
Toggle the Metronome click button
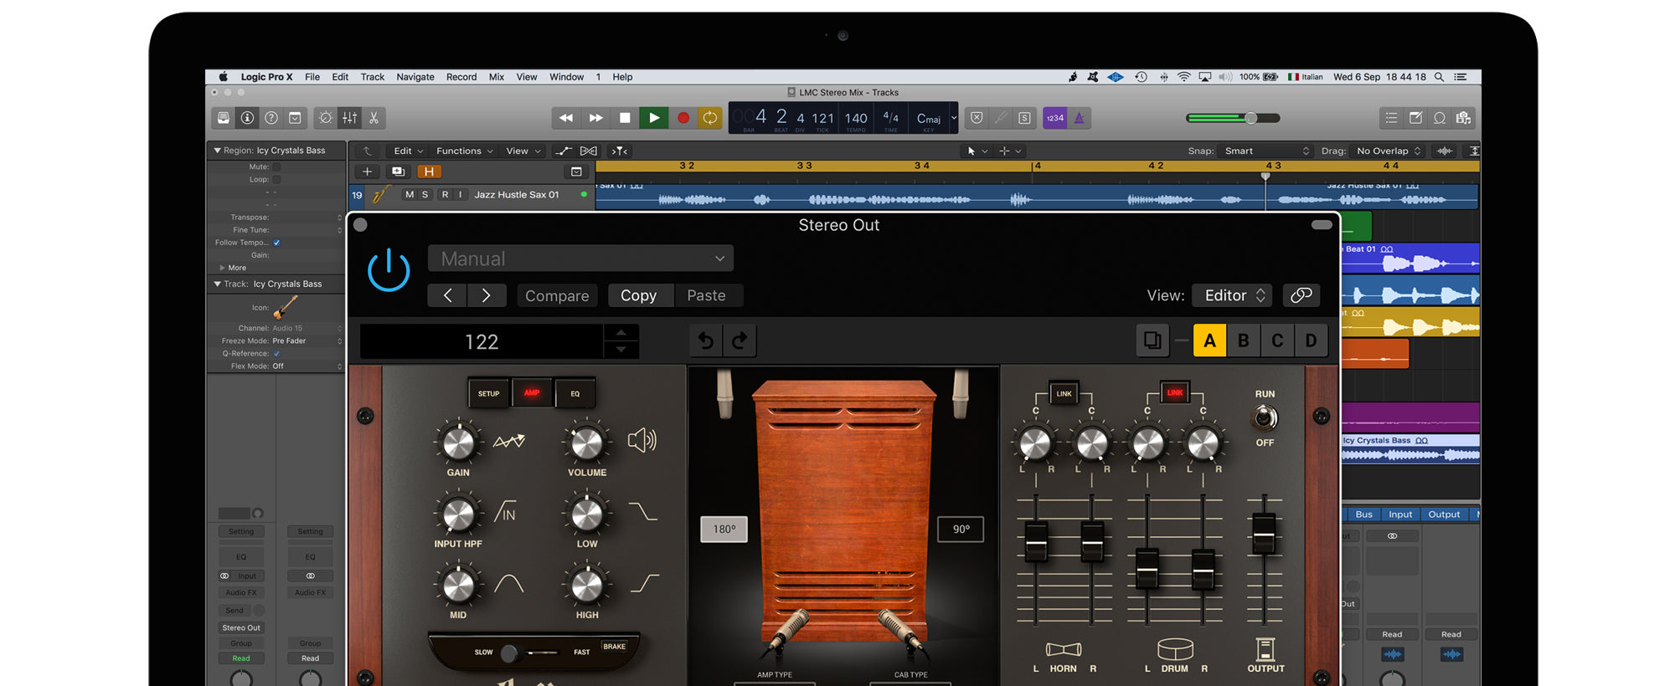1080,118
